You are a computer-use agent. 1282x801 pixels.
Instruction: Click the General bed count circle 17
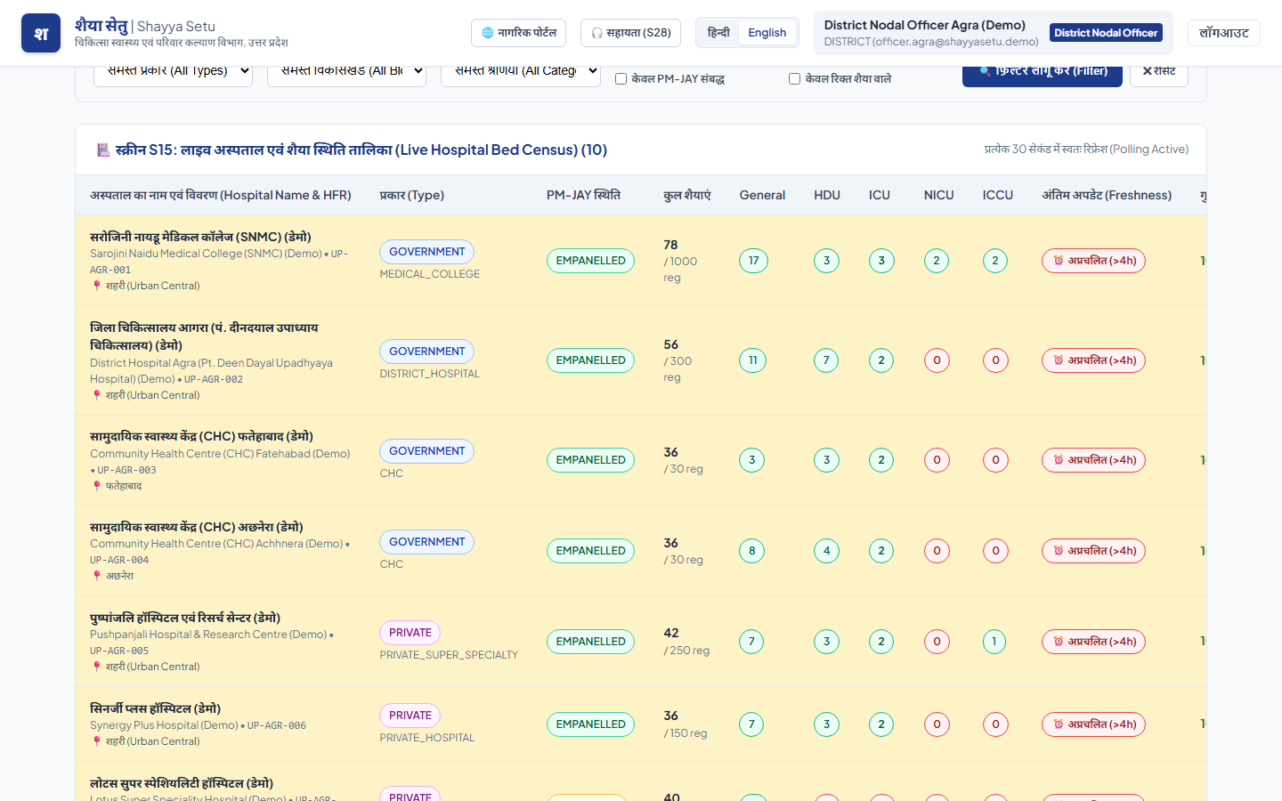(753, 261)
